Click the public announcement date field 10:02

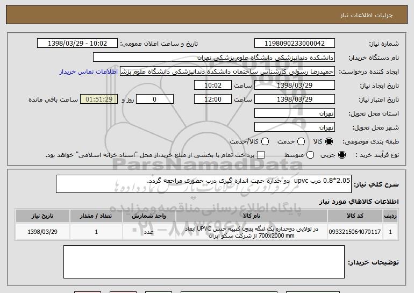pos(77,44)
